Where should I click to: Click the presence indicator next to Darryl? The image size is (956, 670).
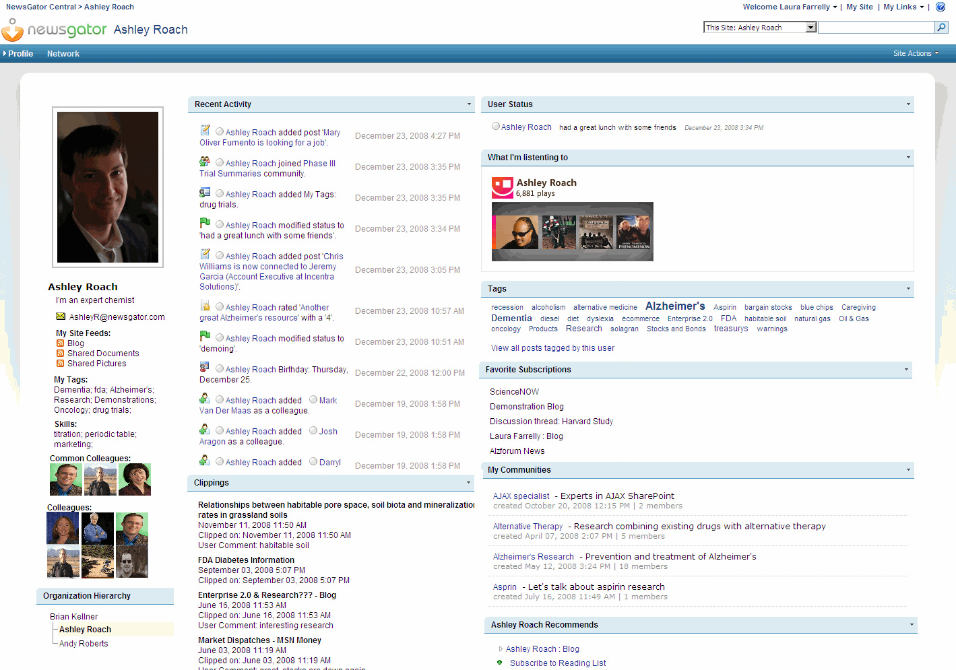point(313,462)
